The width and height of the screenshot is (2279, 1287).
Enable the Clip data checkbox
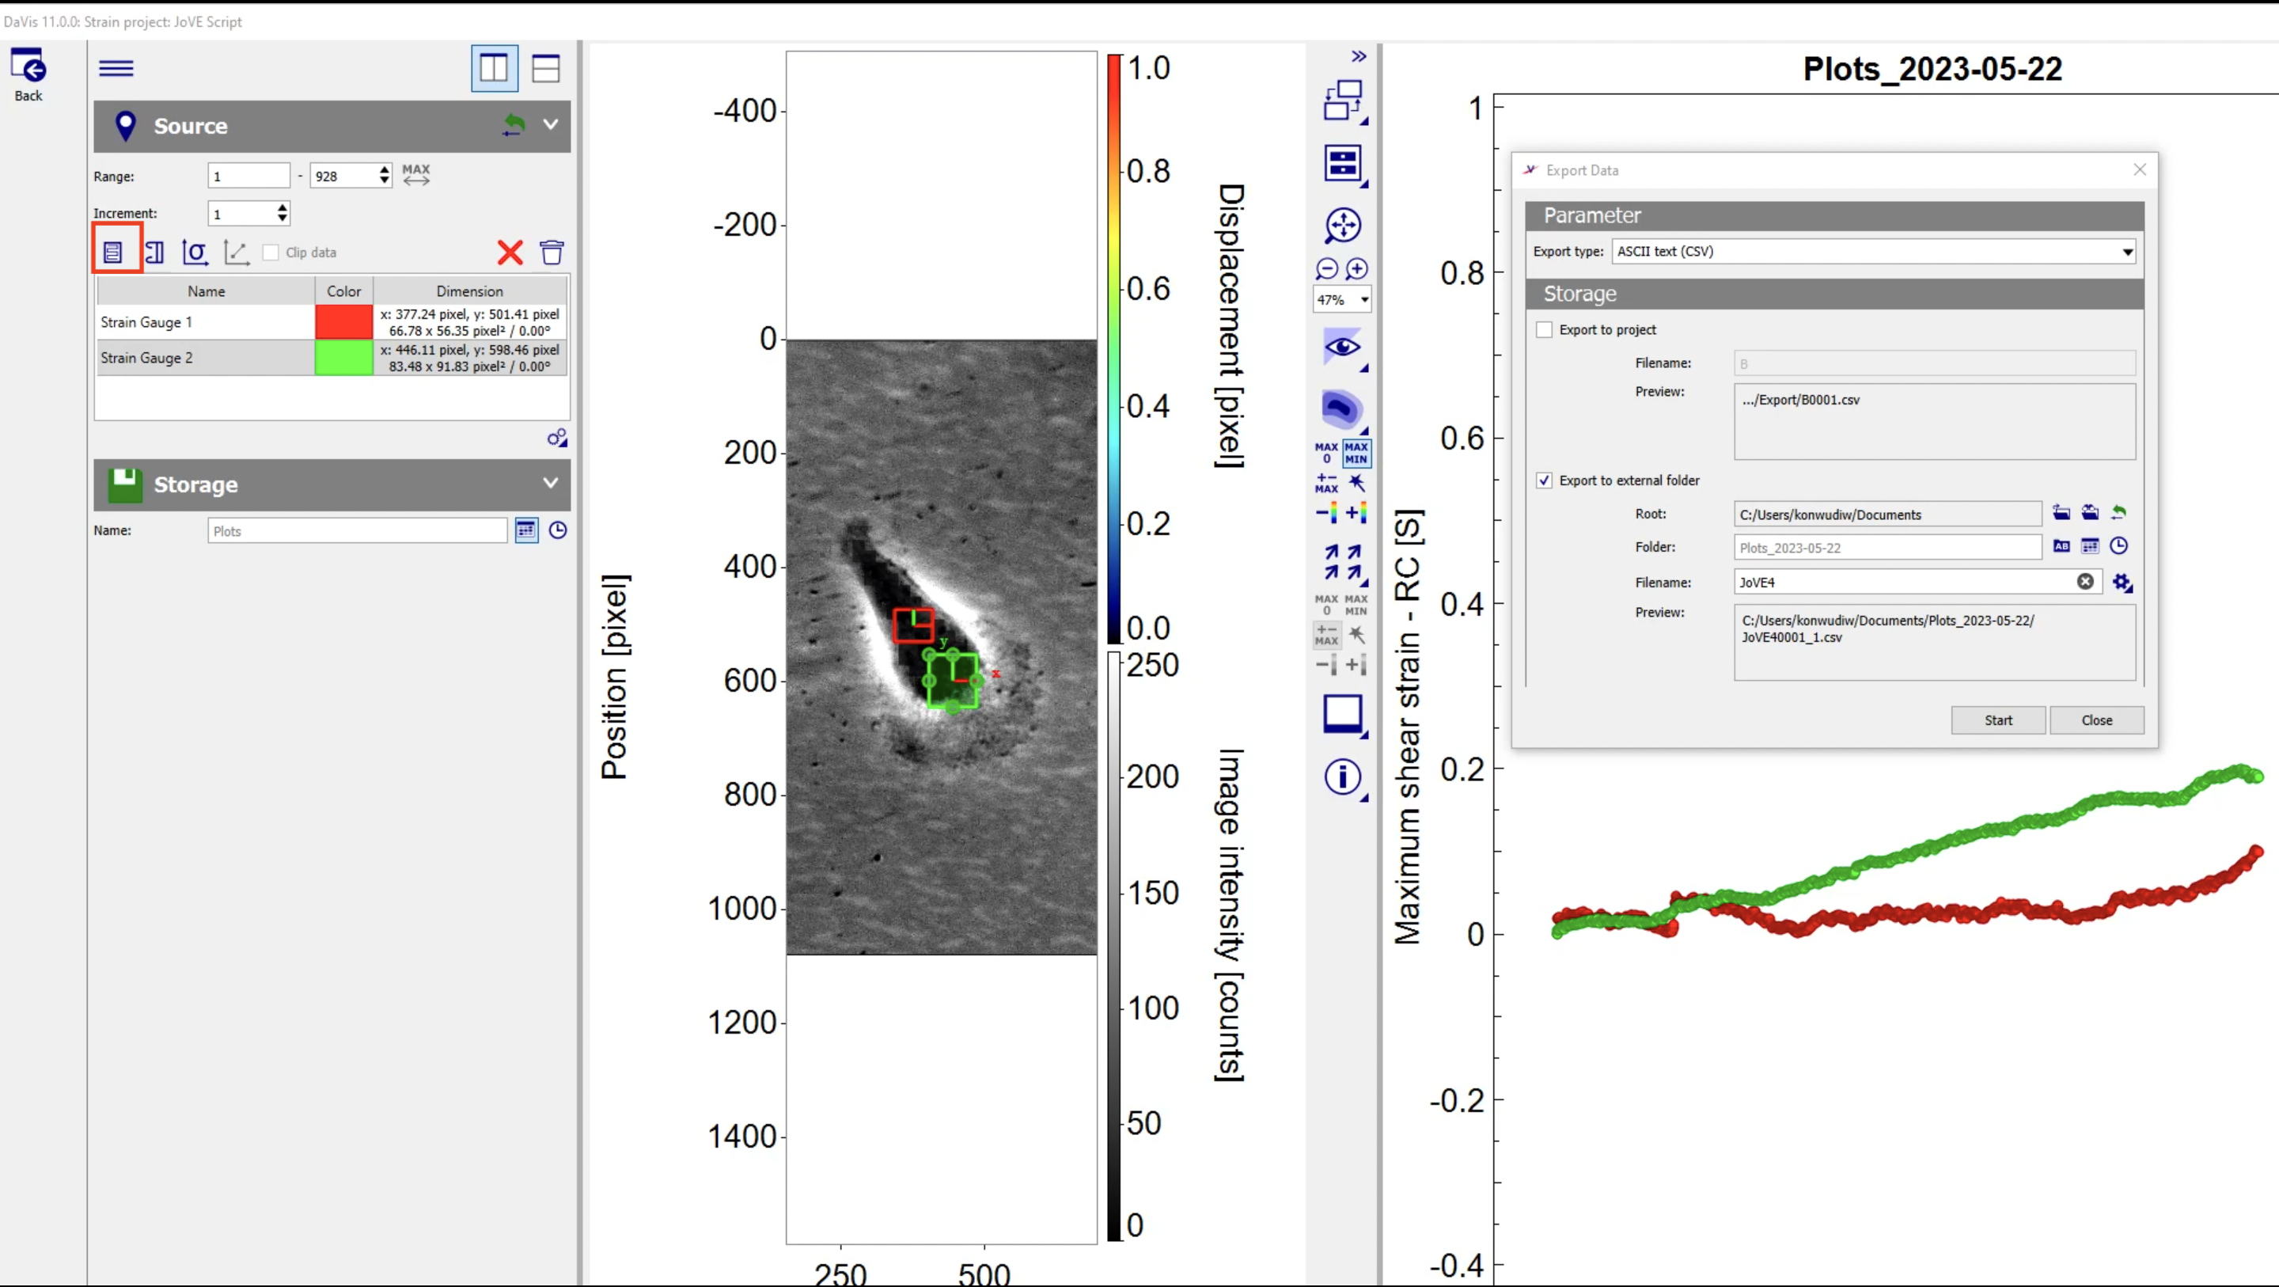click(271, 252)
